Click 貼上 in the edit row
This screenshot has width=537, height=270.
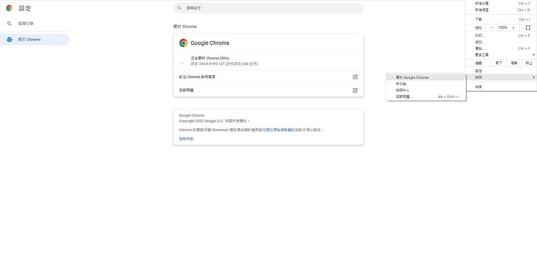click(x=529, y=63)
